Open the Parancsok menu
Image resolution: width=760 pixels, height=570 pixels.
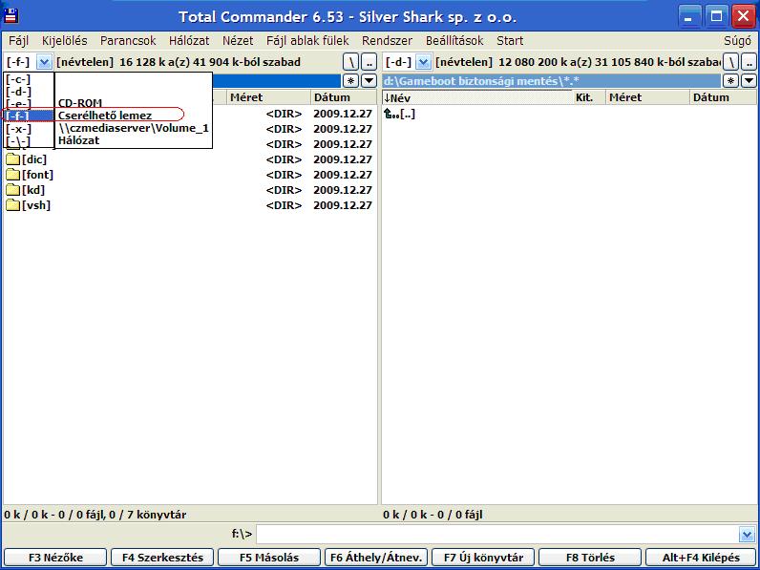point(128,41)
